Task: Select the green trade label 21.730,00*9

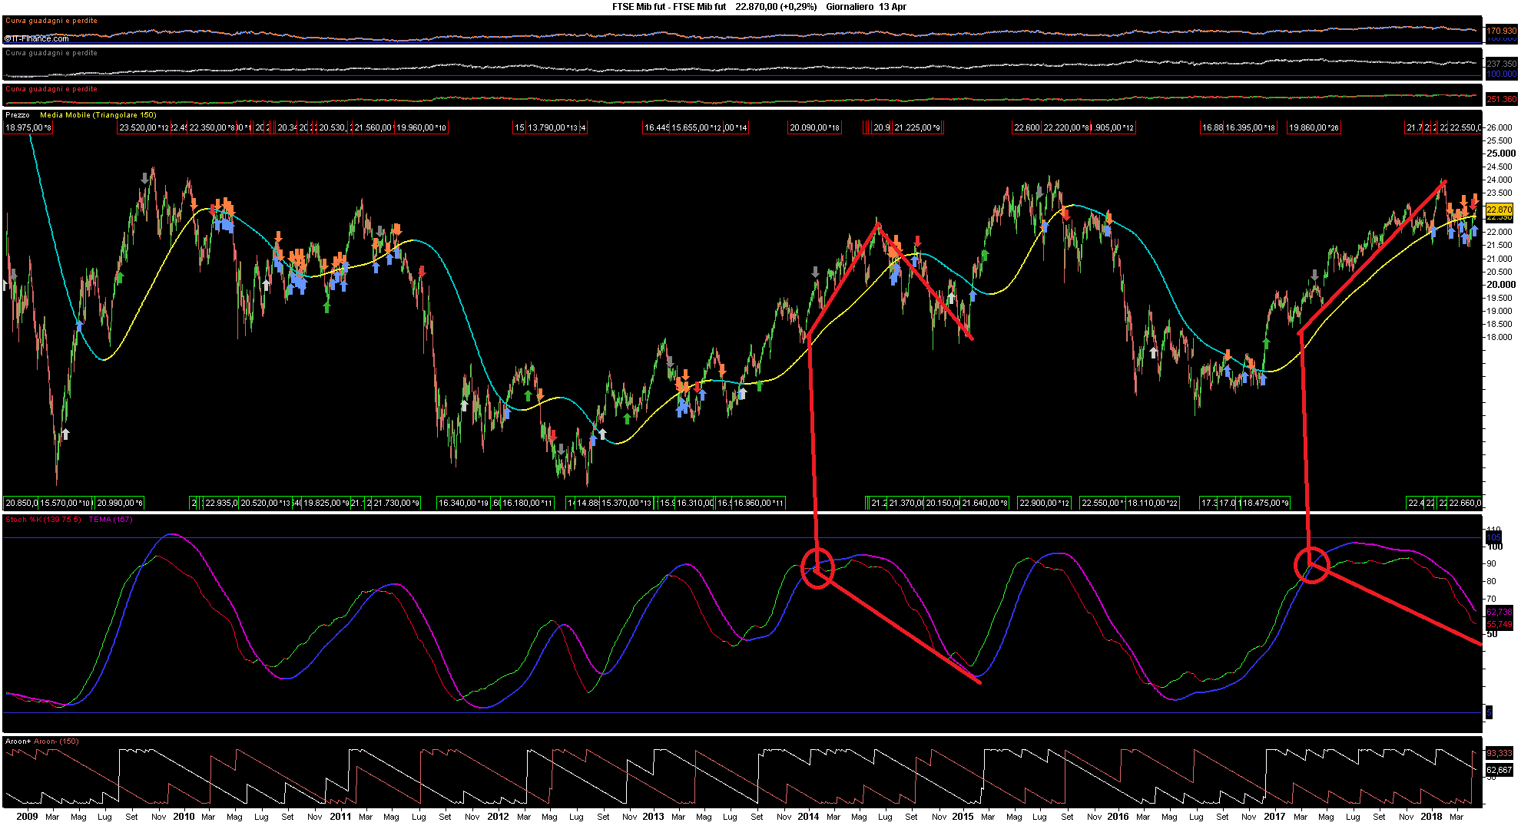Action: pyautogui.click(x=396, y=504)
